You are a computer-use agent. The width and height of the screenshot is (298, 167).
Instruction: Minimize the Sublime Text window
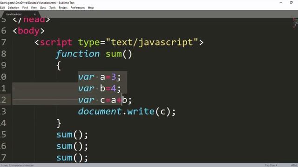(281, 2)
